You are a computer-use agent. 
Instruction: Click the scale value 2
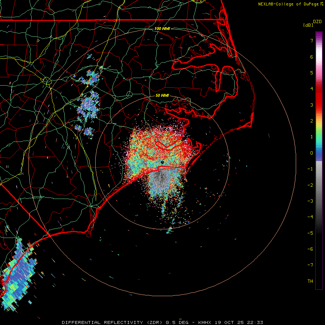click(x=312, y=121)
